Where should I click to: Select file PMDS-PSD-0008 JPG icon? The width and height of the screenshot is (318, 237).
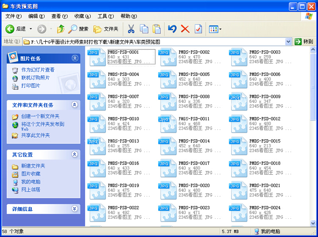coord(167,102)
